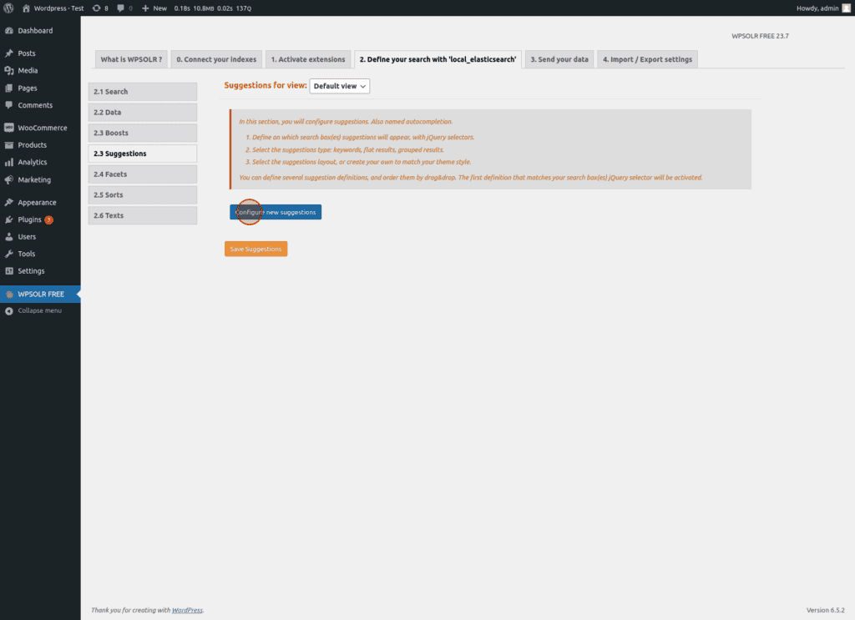Click the Marketing megaphone icon

[8, 179]
